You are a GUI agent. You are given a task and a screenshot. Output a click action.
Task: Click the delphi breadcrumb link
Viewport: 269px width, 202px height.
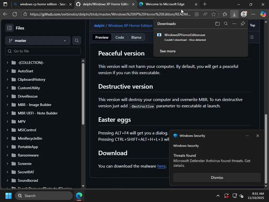click(x=99, y=26)
